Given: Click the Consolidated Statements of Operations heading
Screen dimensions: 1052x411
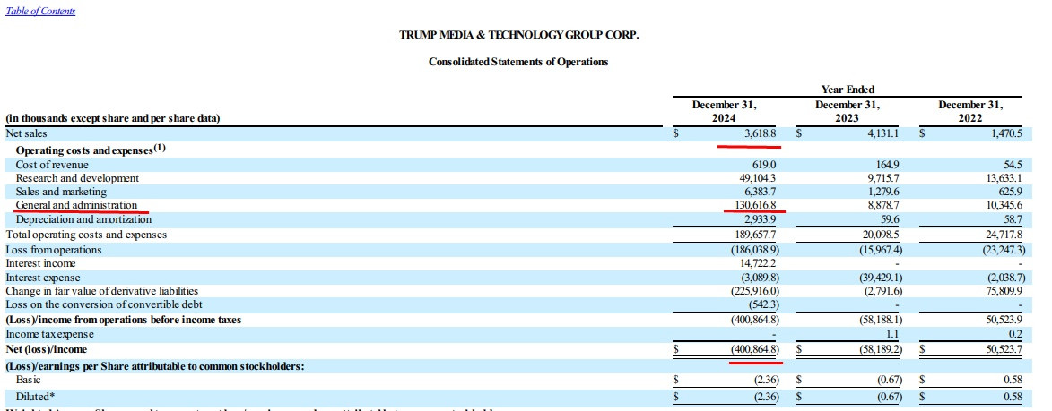Looking at the screenshot, I should (518, 62).
